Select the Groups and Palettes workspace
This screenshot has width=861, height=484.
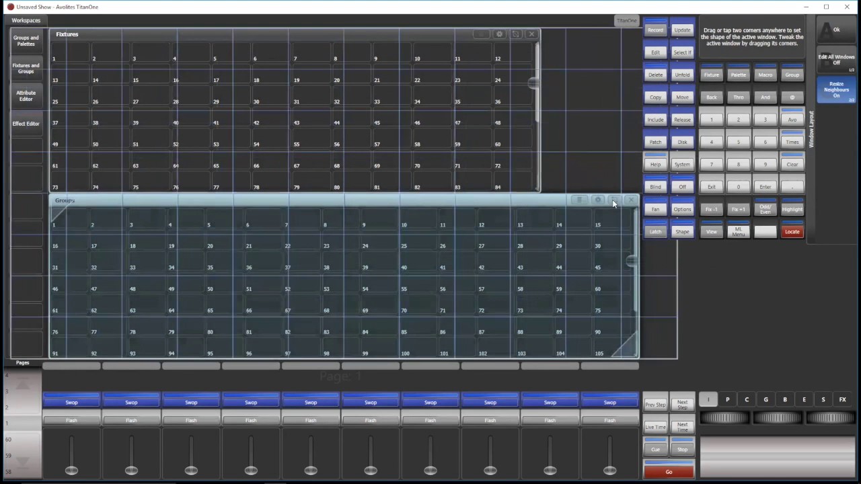[26, 41]
